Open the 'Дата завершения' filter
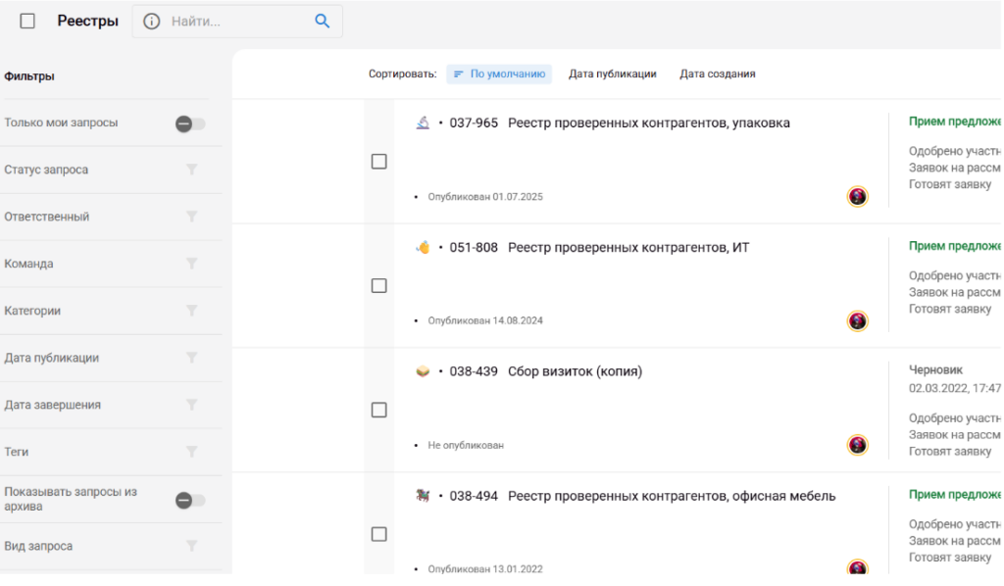1004x586 pixels. (192, 405)
